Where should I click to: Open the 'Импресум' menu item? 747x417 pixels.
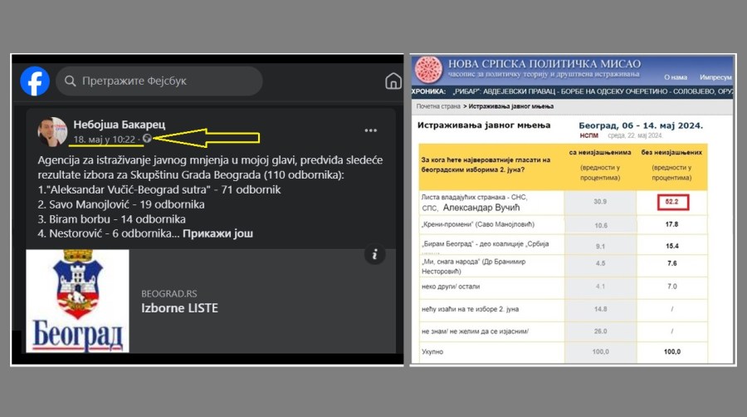pos(715,76)
